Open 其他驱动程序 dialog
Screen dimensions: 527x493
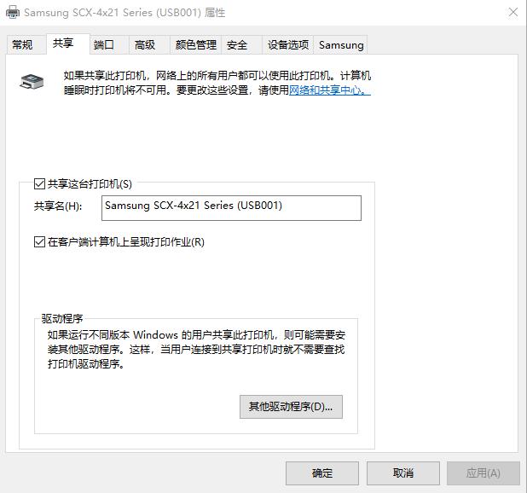[291, 407]
